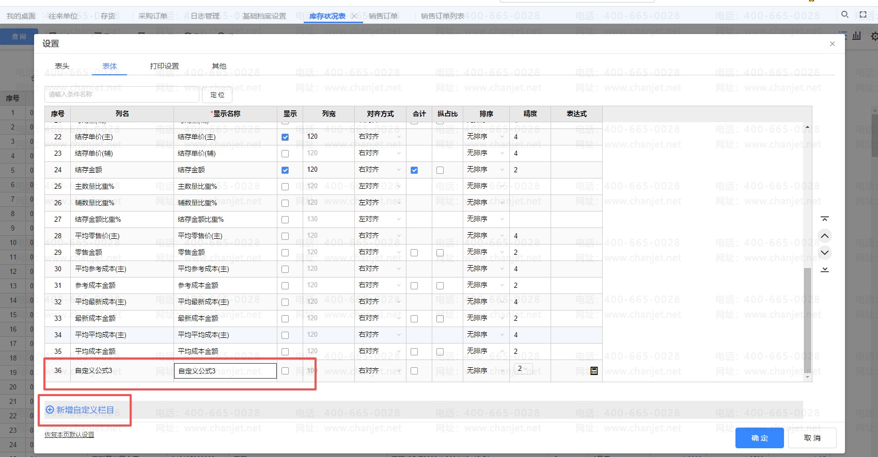Click display name 平均零售价(主)

tap(200, 236)
